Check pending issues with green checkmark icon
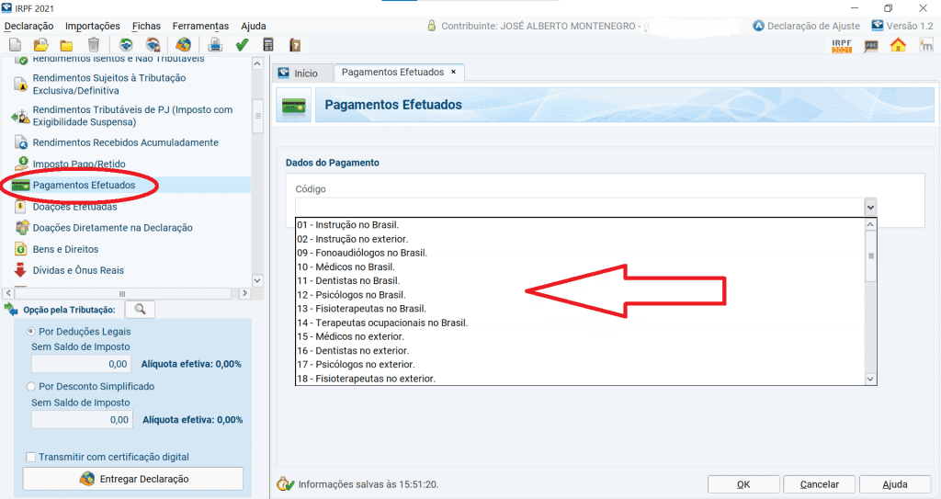Screen dimensions: 941x499 point(242,44)
